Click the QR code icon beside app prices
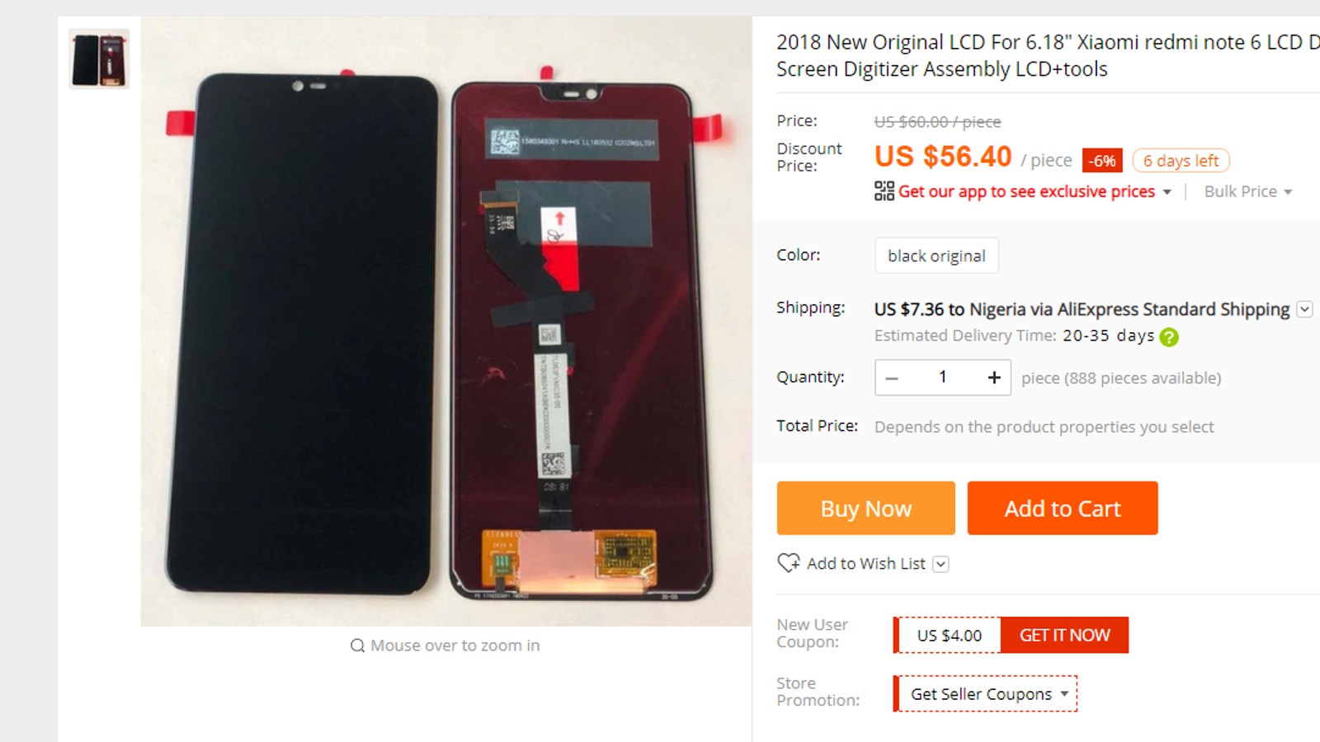This screenshot has width=1320, height=742. click(884, 191)
